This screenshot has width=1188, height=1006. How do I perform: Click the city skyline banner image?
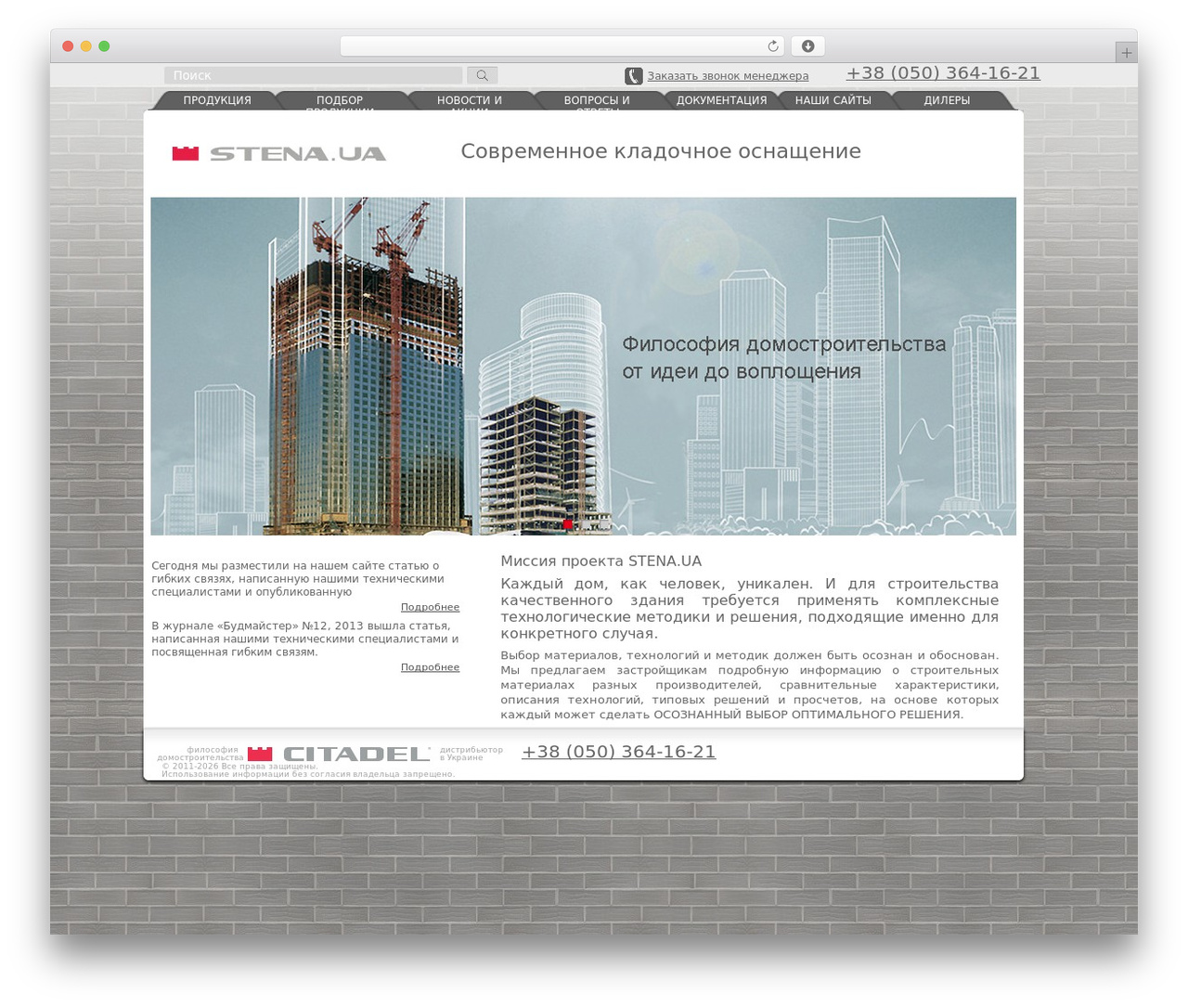pos(583,366)
